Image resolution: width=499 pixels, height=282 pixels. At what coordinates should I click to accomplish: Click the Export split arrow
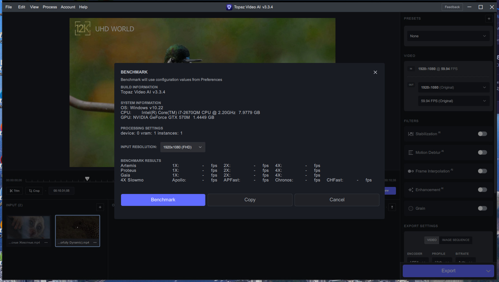(488, 271)
